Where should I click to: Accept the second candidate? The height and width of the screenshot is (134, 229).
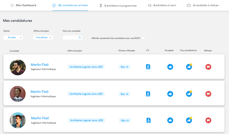point(170,94)
